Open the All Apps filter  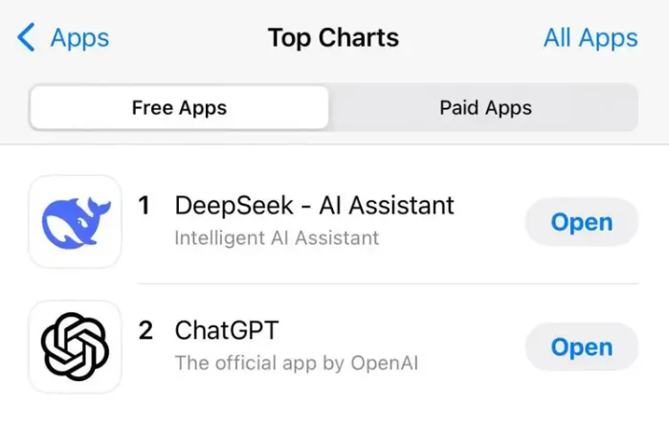[590, 38]
